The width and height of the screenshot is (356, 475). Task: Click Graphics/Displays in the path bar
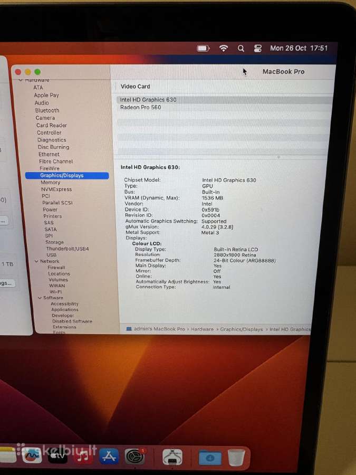[x=241, y=329]
